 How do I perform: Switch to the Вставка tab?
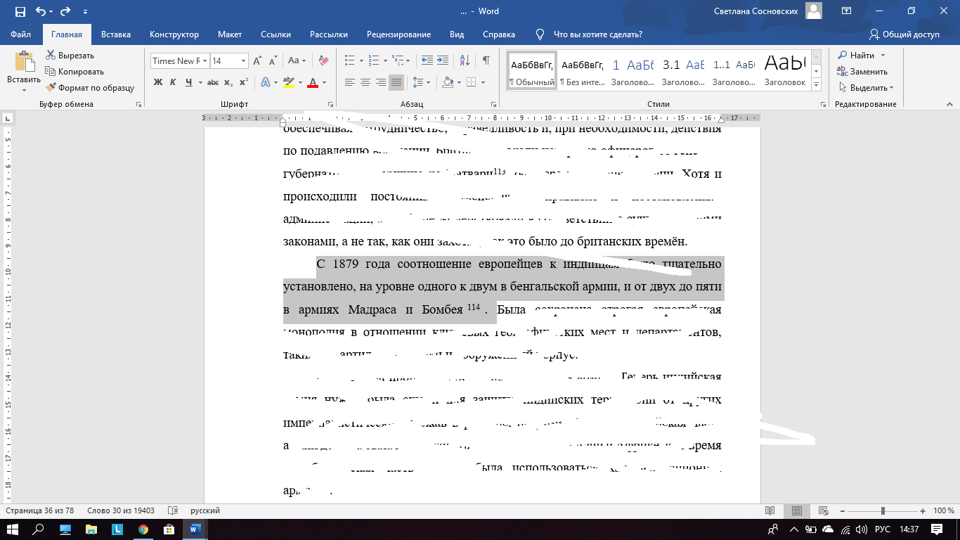coord(116,34)
